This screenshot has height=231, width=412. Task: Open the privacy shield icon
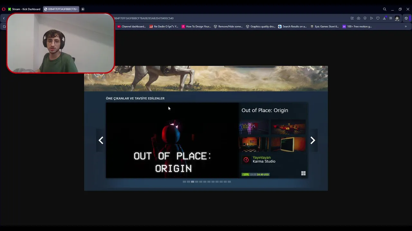[x=365, y=18]
